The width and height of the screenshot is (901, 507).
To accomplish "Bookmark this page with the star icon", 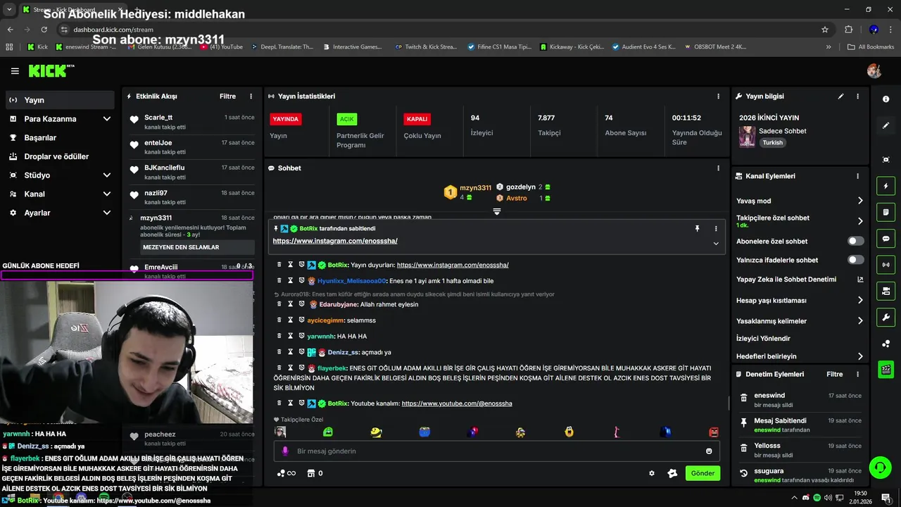I will pyautogui.click(x=825, y=30).
